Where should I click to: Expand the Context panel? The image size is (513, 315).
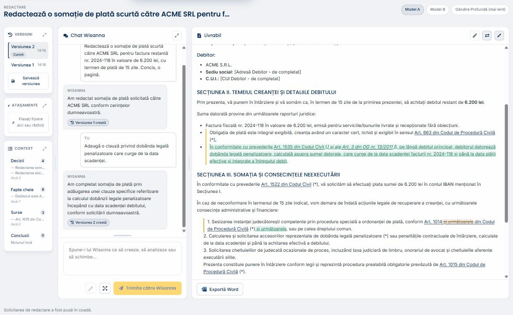(45, 148)
